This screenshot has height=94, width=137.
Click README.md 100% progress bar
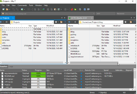coord(38,76)
